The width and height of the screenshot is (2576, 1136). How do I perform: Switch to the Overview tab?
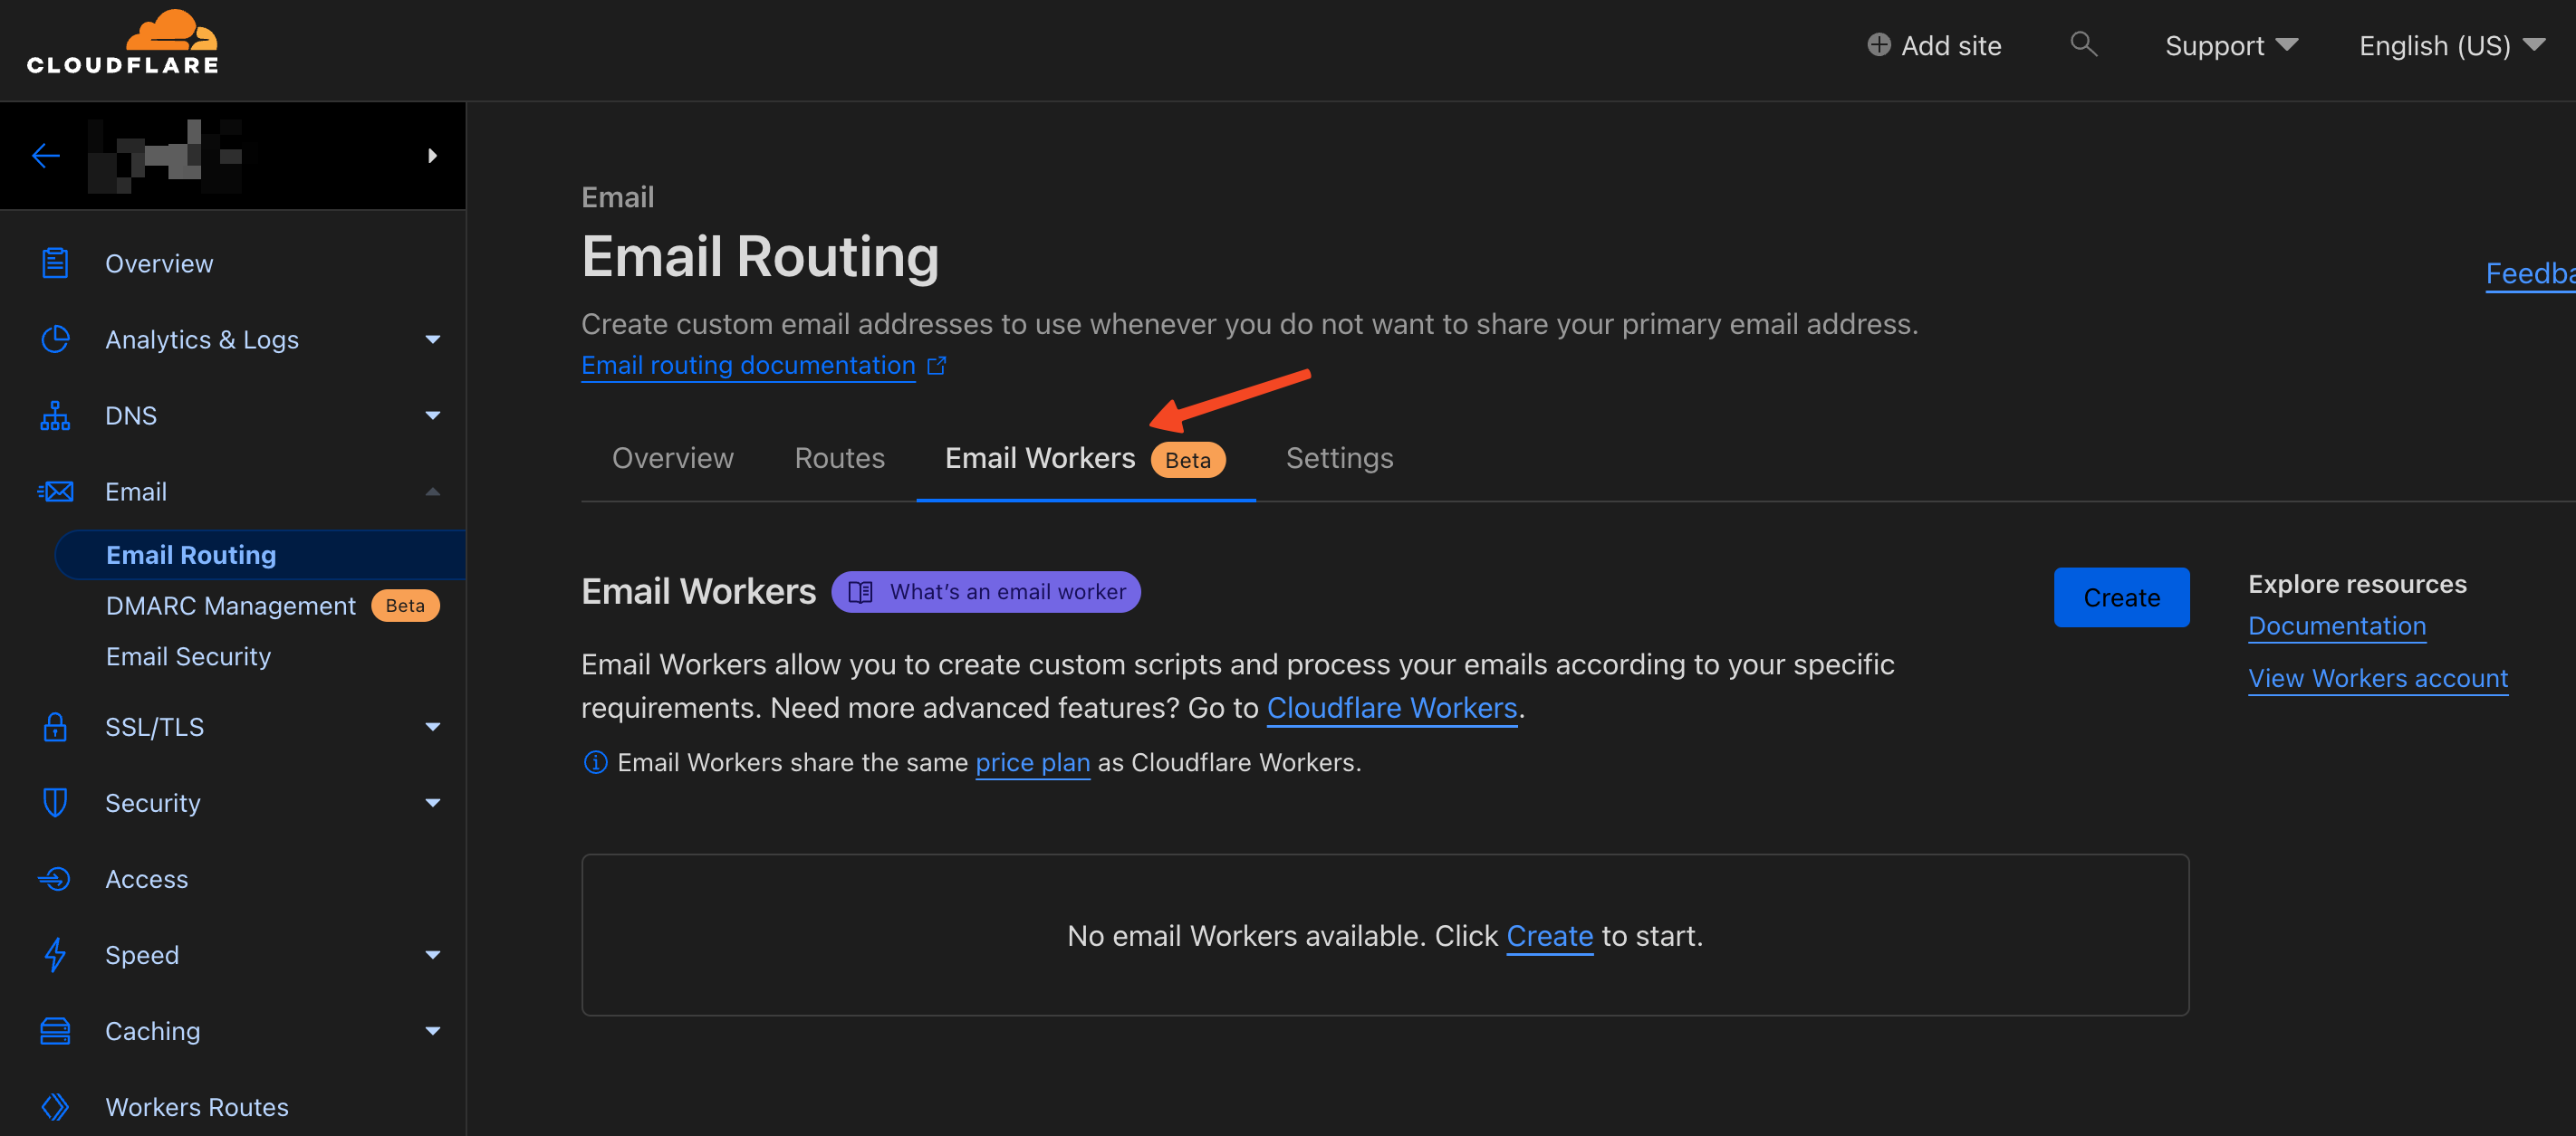673,458
